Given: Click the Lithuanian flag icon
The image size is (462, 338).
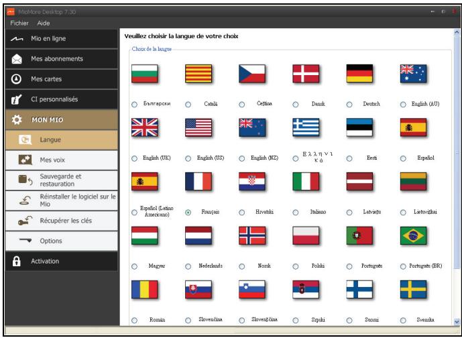Looking at the screenshot, I should point(413,181).
